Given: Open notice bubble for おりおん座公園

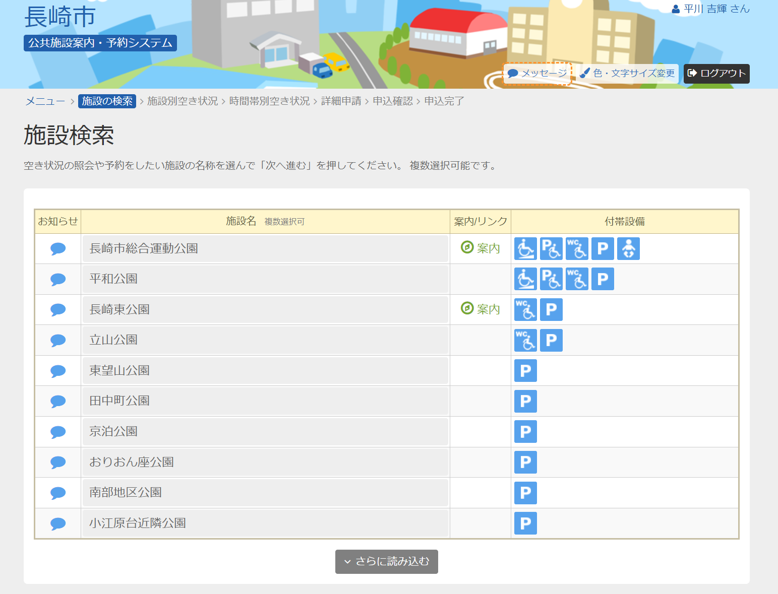Looking at the screenshot, I should [58, 463].
